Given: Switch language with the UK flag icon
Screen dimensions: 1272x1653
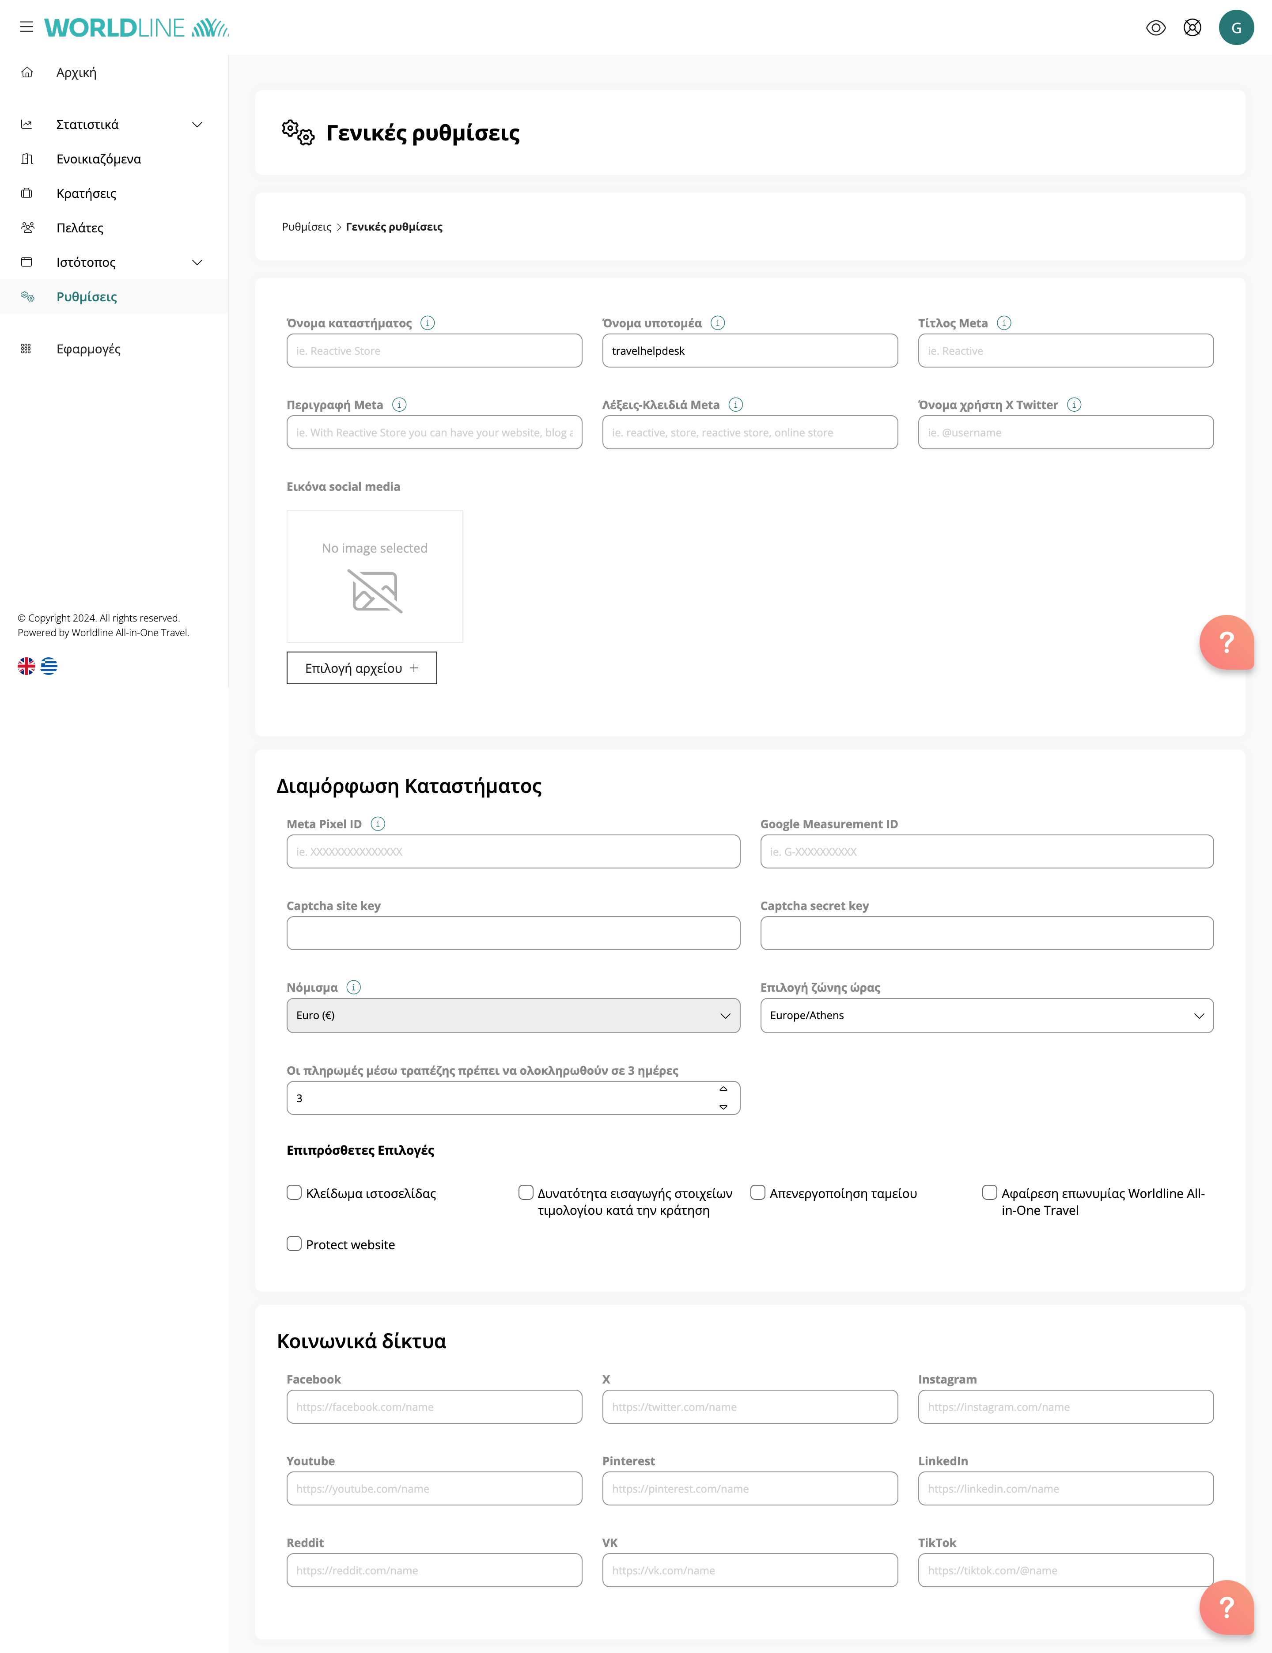Looking at the screenshot, I should point(26,666).
